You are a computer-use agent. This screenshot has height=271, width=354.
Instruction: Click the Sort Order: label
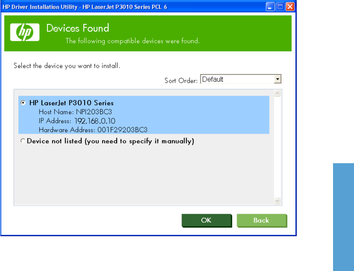coord(181,80)
